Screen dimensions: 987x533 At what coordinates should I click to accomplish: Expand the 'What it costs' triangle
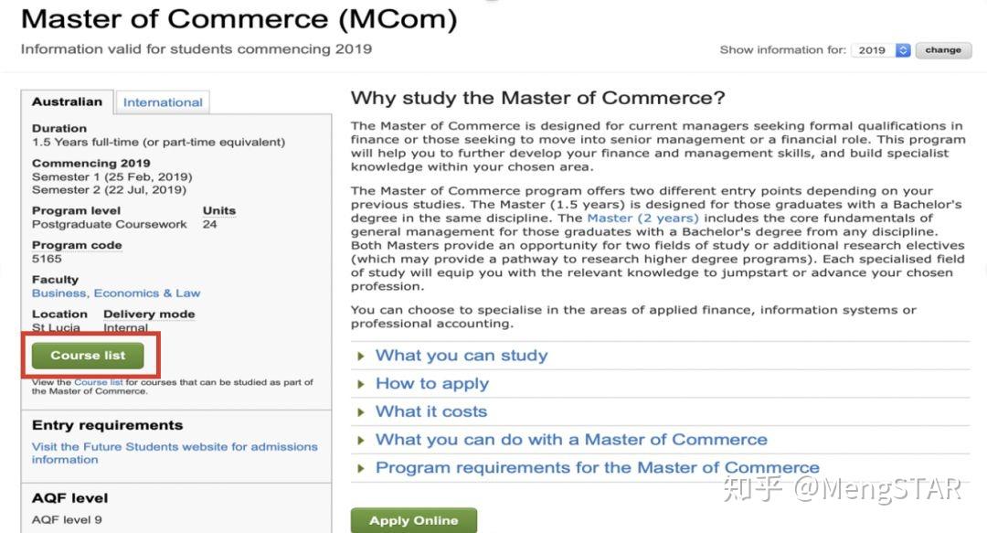(x=361, y=412)
